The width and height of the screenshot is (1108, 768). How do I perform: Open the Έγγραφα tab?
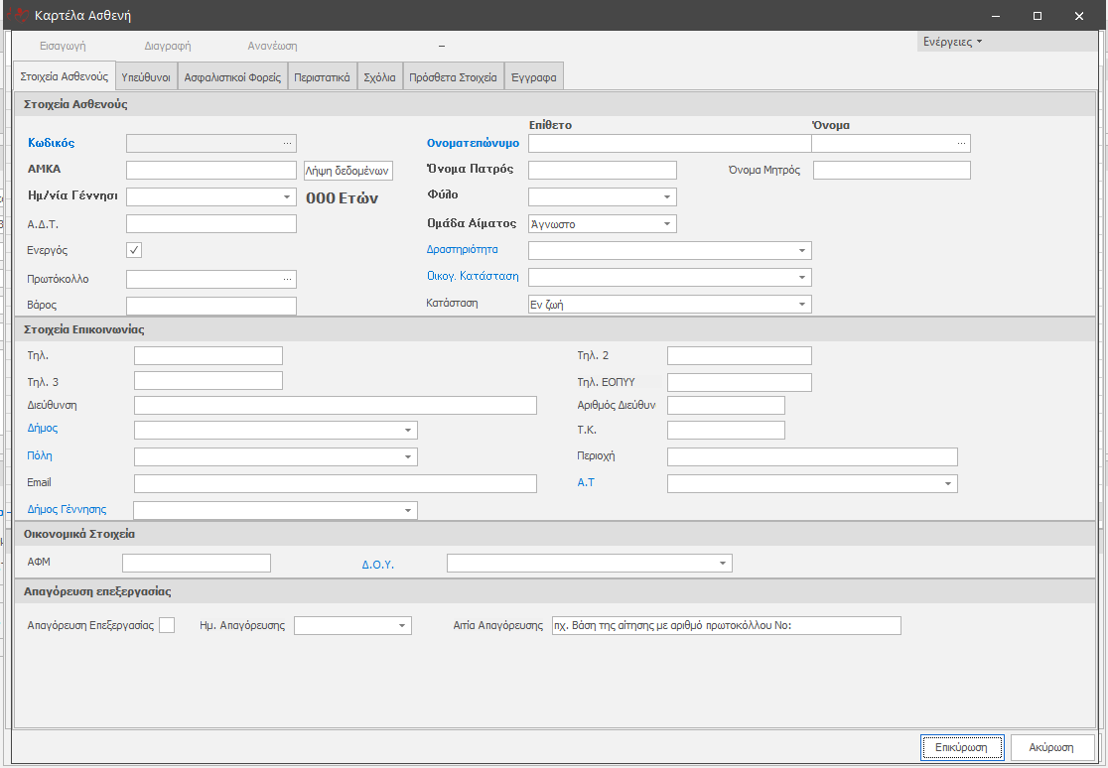point(534,77)
